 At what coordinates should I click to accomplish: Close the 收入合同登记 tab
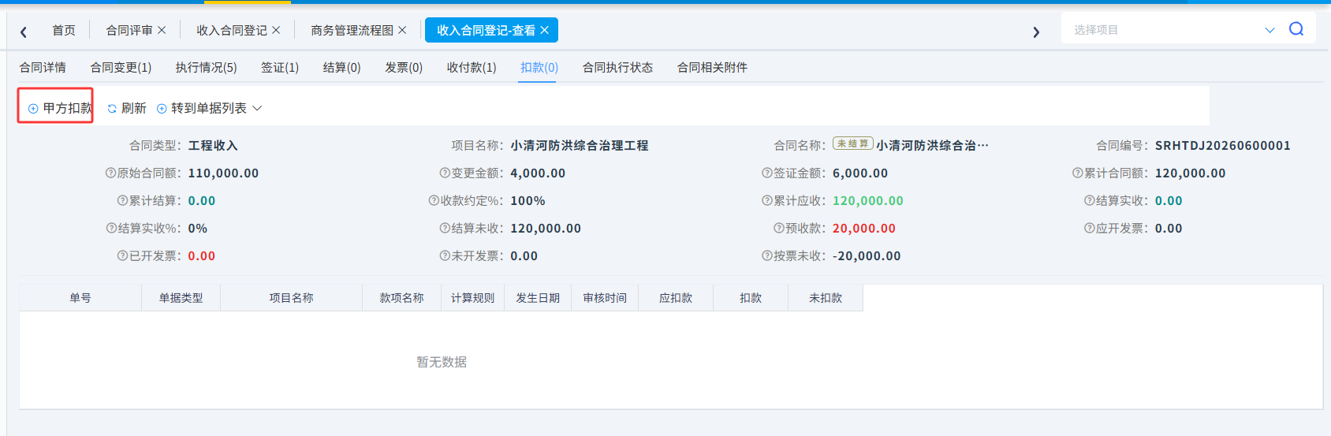(x=276, y=30)
